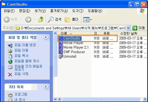Collapse the 파일 및 폴더 작업 panel
148x102 pixels.
46,37
